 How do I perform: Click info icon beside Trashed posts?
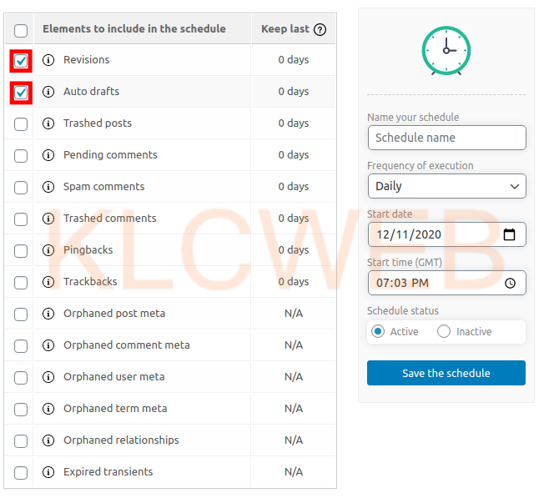tap(48, 123)
